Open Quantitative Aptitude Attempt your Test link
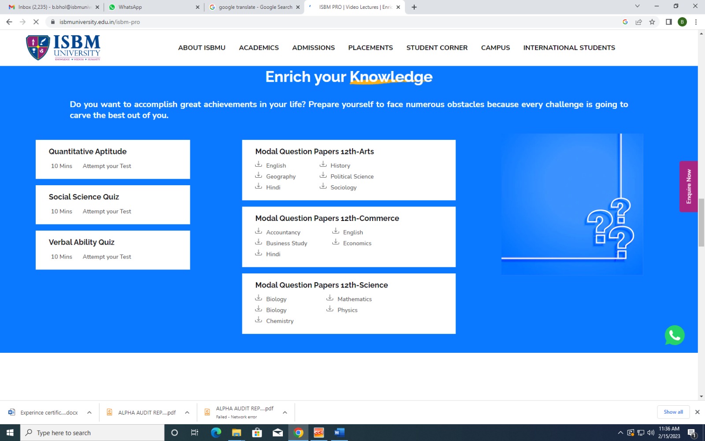This screenshot has height=441, width=705. pyautogui.click(x=107, y=166)
